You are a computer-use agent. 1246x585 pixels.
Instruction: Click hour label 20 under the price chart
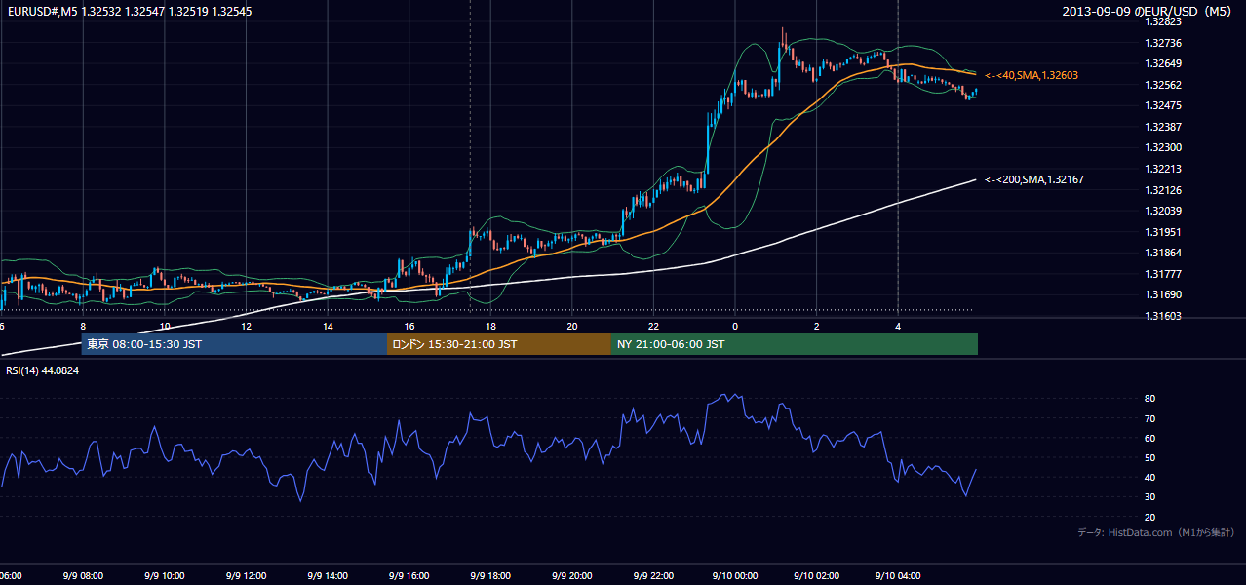[x=571, y=327]
